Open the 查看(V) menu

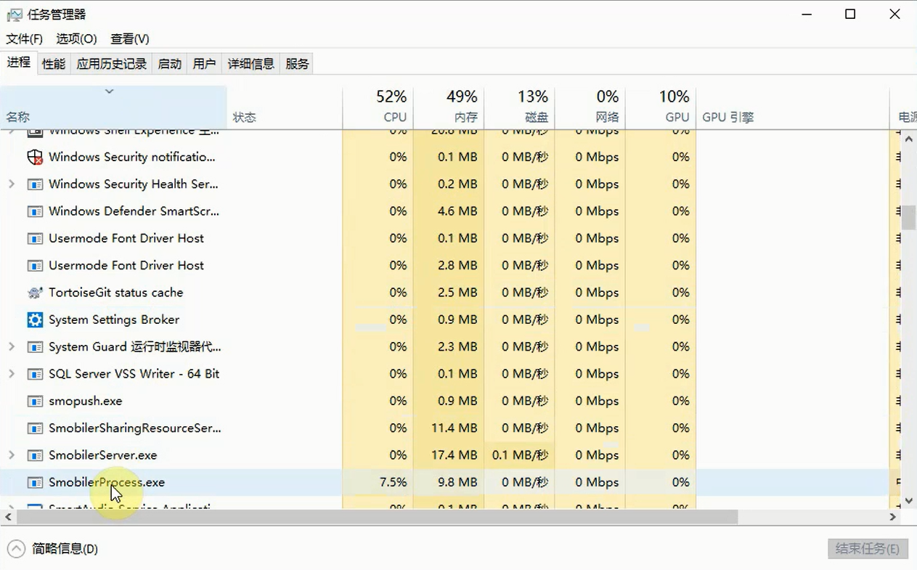130,38
